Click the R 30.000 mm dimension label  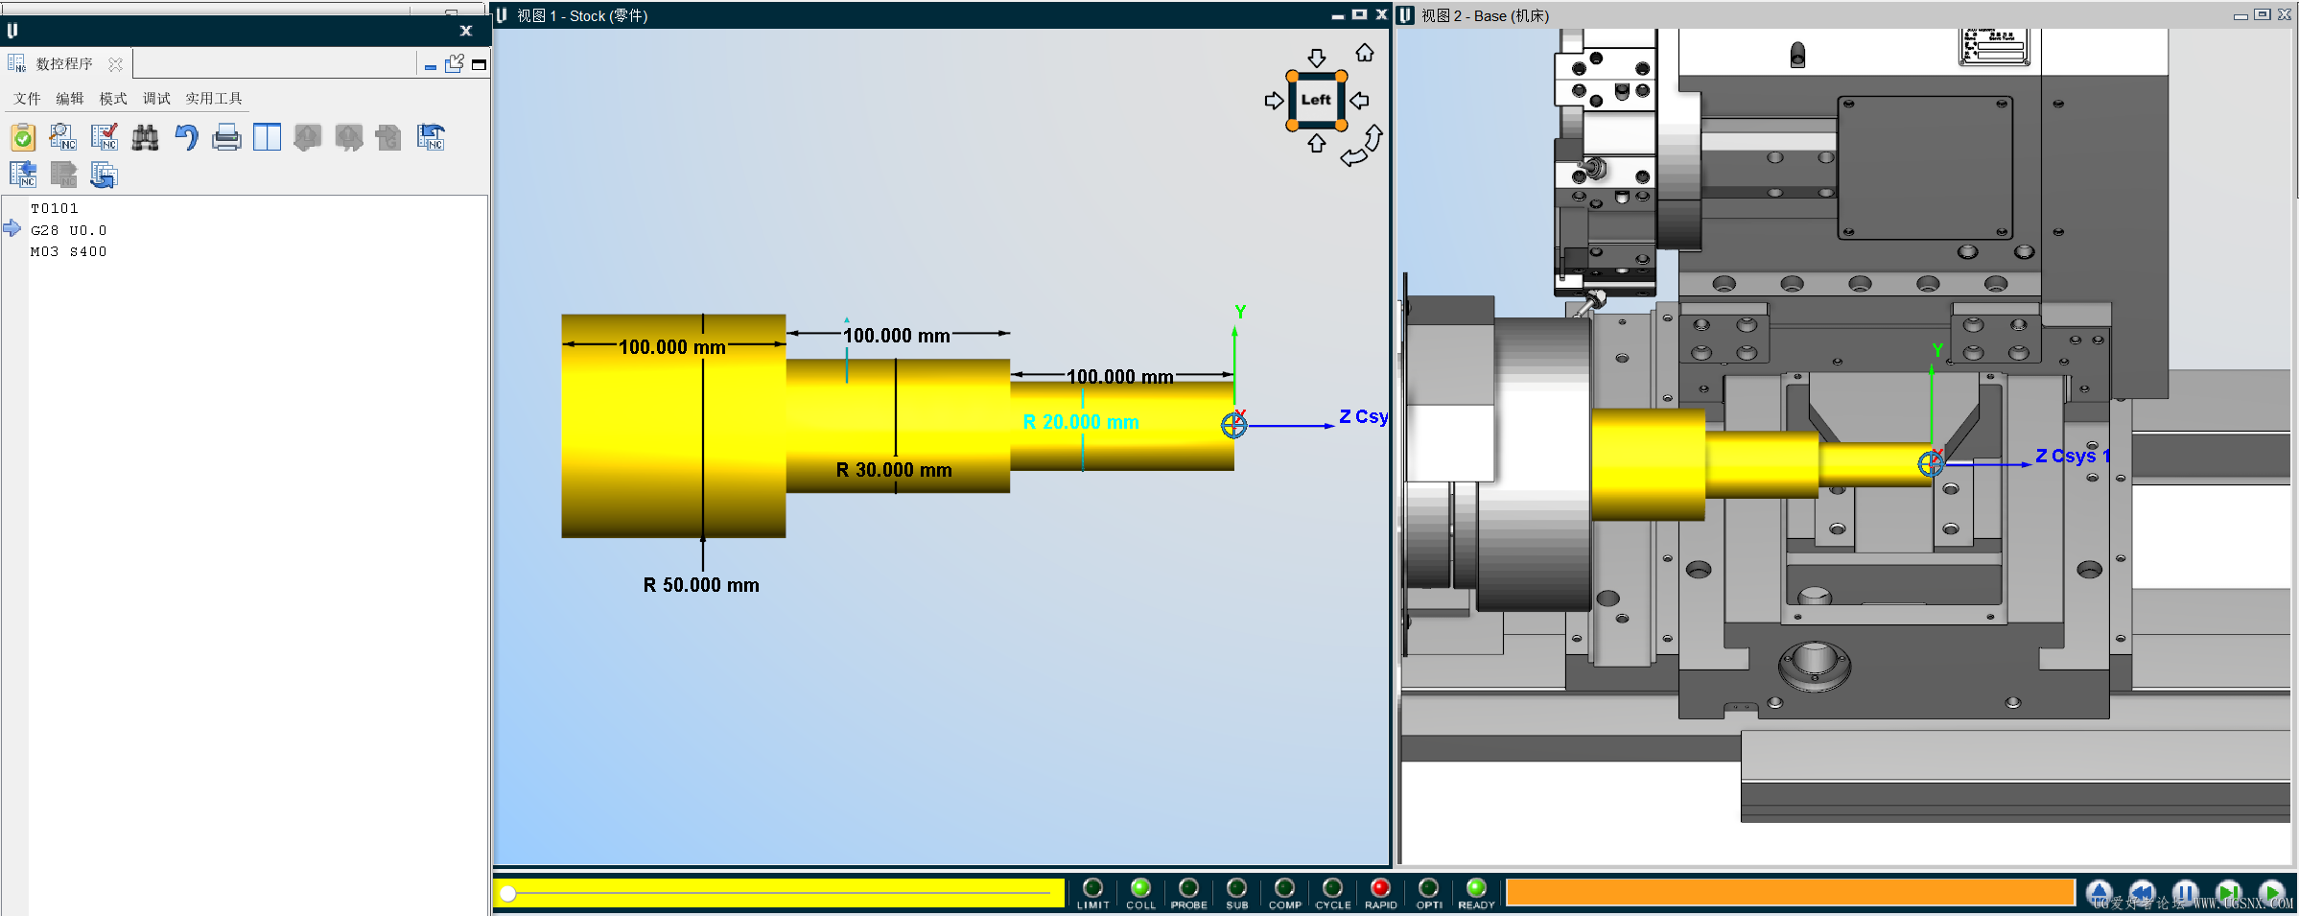click(894, 470)
